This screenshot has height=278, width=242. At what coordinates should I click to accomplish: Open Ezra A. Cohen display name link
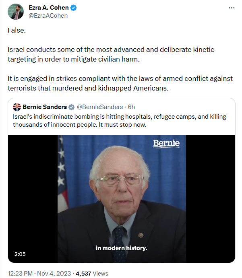[x=49, y=8]
